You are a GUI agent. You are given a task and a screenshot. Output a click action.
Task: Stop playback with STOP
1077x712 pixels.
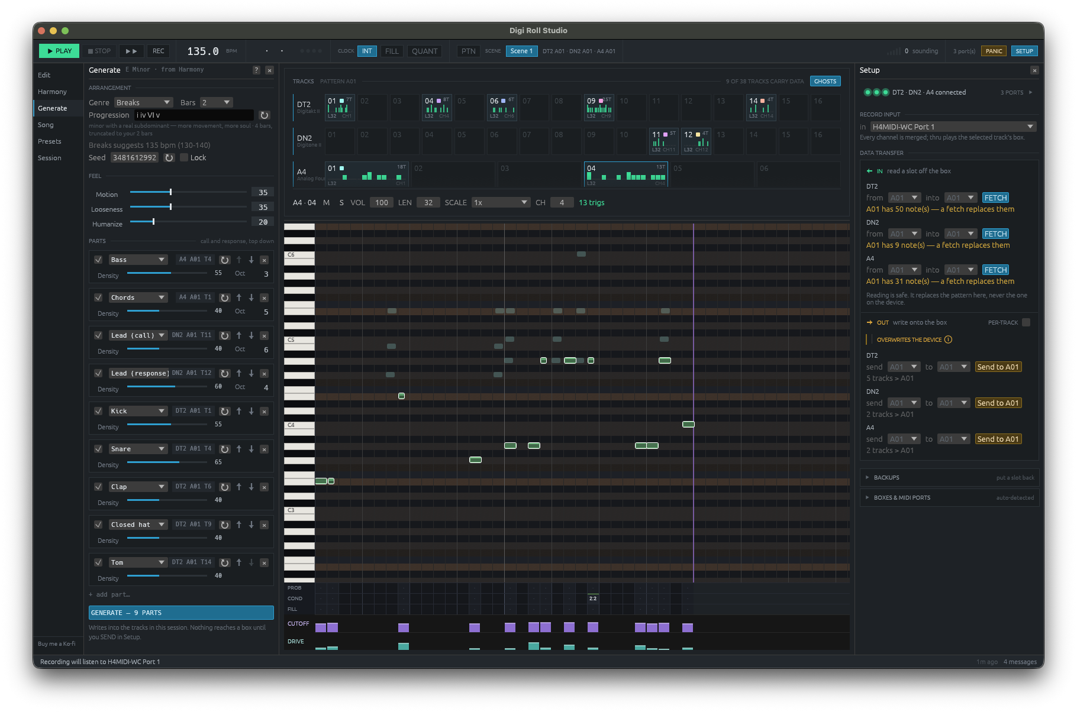(99, 51)
